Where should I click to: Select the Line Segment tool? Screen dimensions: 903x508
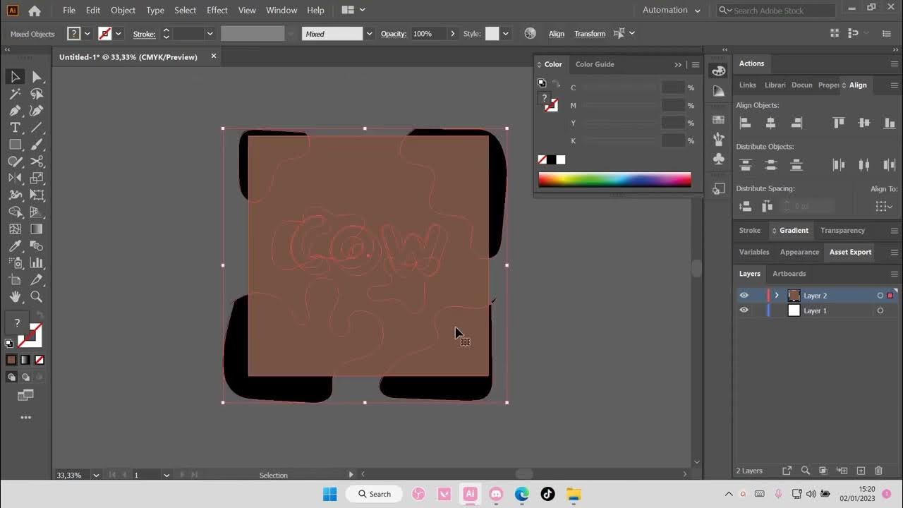pos(37,128)
